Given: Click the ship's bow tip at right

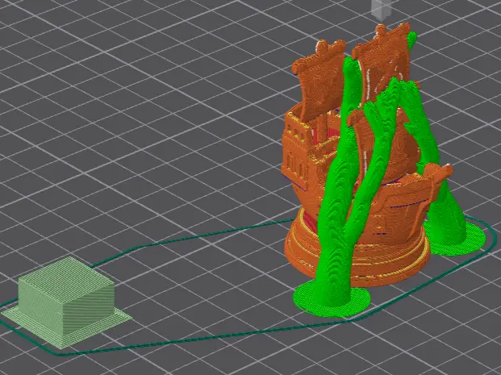Looking at the screenshot, I should pos(443,172).
